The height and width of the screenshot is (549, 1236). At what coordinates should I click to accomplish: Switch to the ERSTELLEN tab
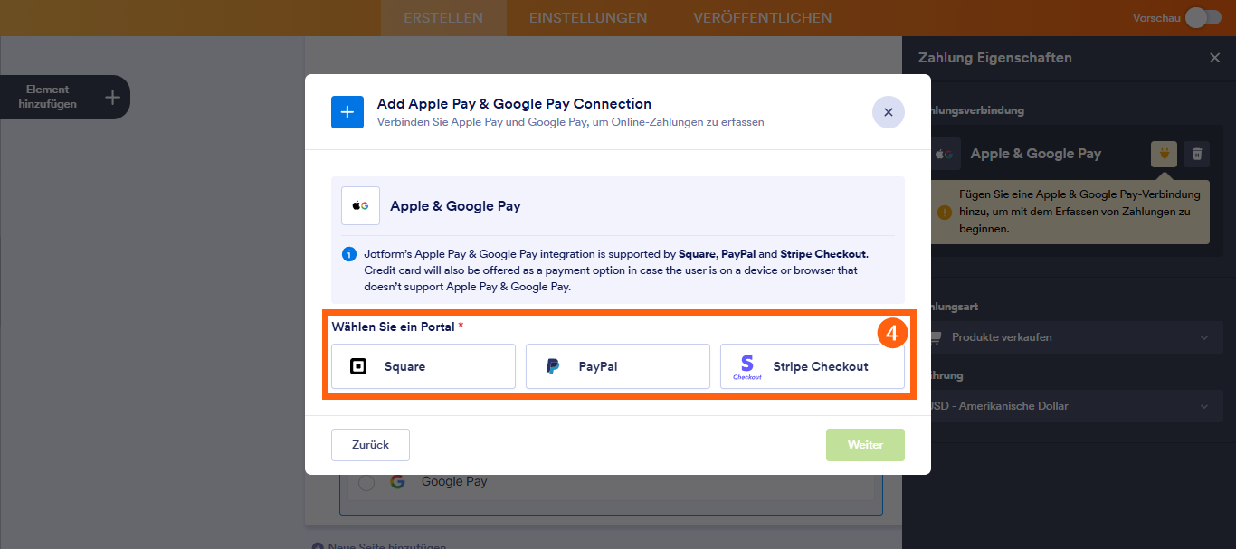443,18
